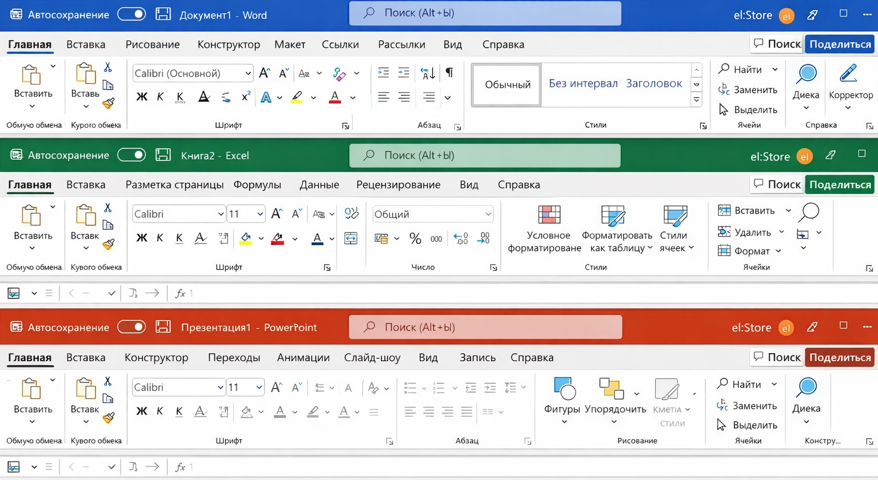Toggle AutoSave switch in Excel
The width and height of the screenshot is (878, 480).
click(131, 155)
